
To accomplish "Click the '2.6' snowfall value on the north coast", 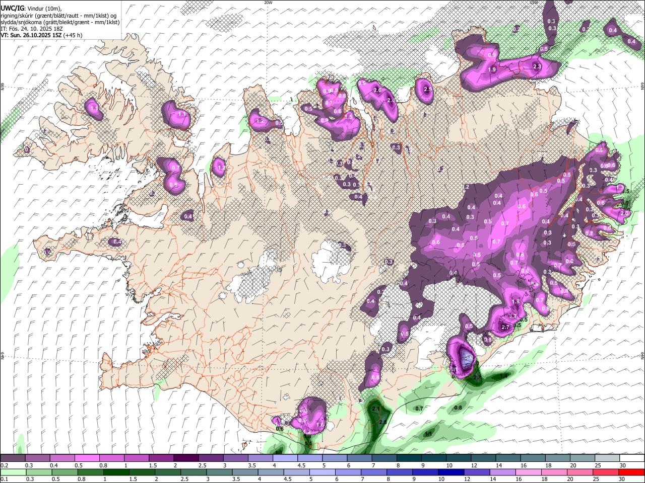I will (x=377, y=91).
